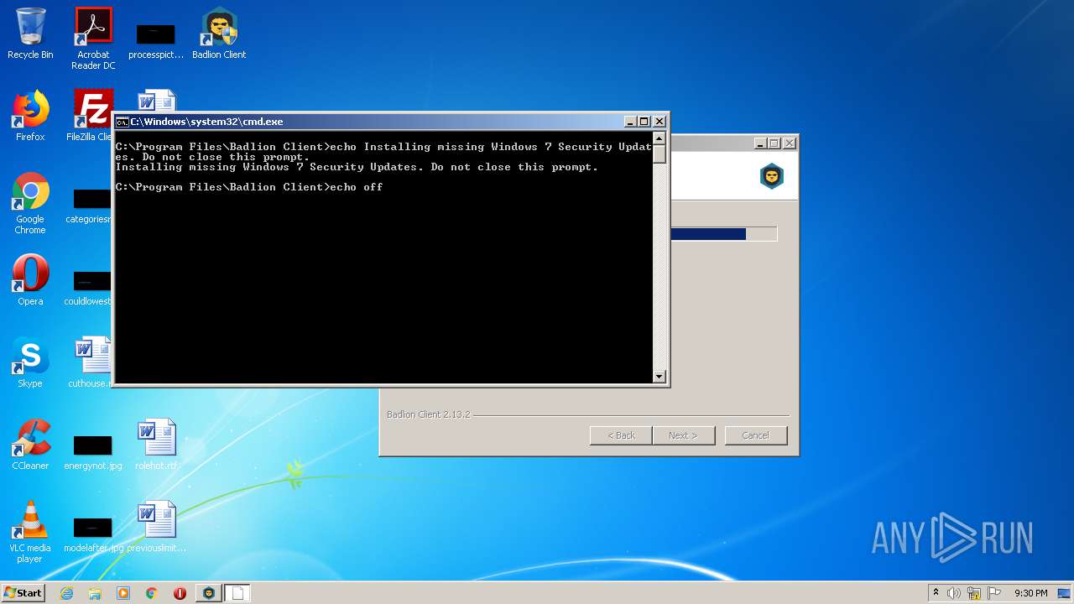Click the 'Badlion Client 2.13.2' installer label
The image size is (1074, 604).
click(x=429, y=414)
